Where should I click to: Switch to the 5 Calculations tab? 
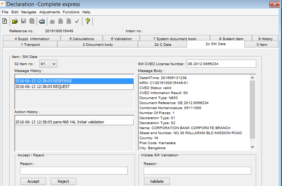tap(82, 39)
